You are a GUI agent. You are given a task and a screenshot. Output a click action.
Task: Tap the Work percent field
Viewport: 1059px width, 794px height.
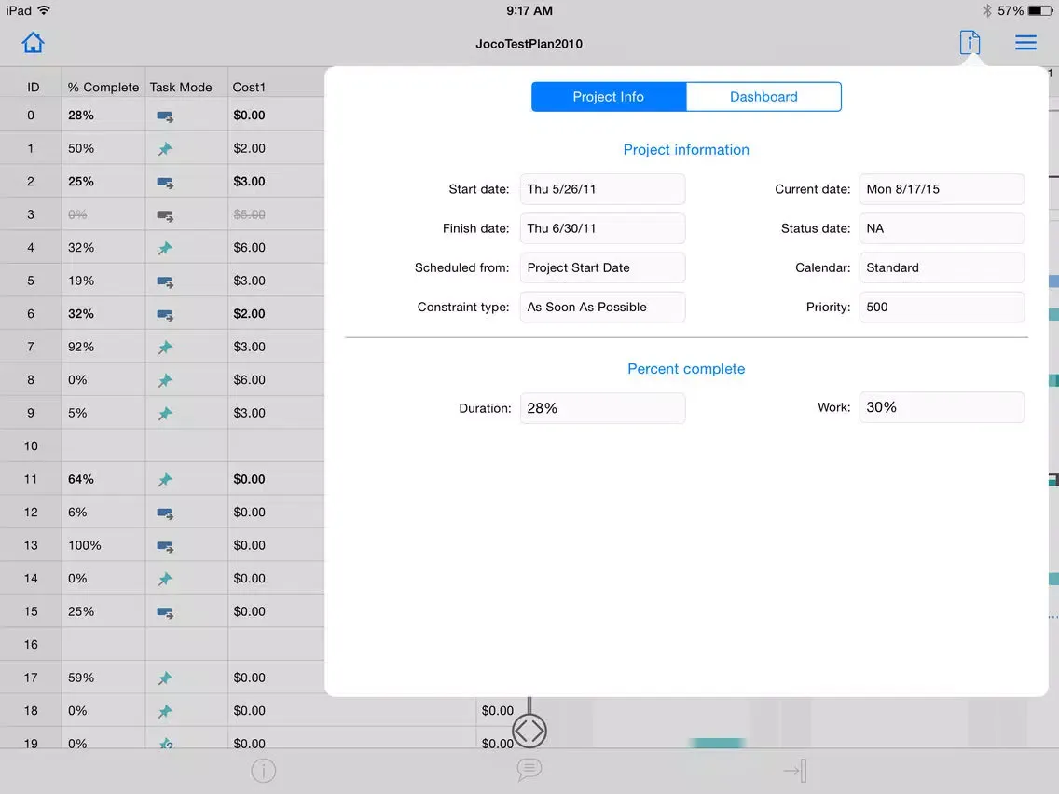(942, 407)
